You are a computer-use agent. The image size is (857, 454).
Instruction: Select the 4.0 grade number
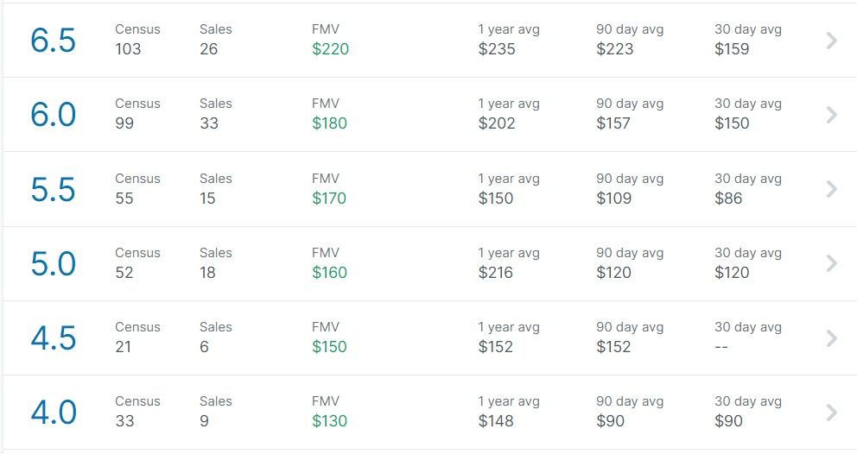(53, 413)
